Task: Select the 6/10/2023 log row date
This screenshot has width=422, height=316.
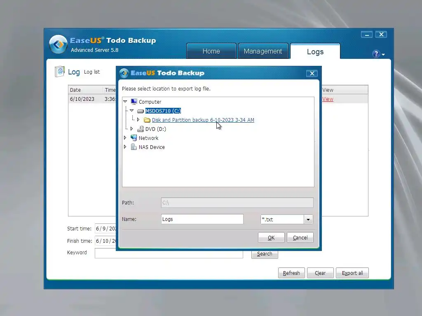Action: tap(82, 99)
